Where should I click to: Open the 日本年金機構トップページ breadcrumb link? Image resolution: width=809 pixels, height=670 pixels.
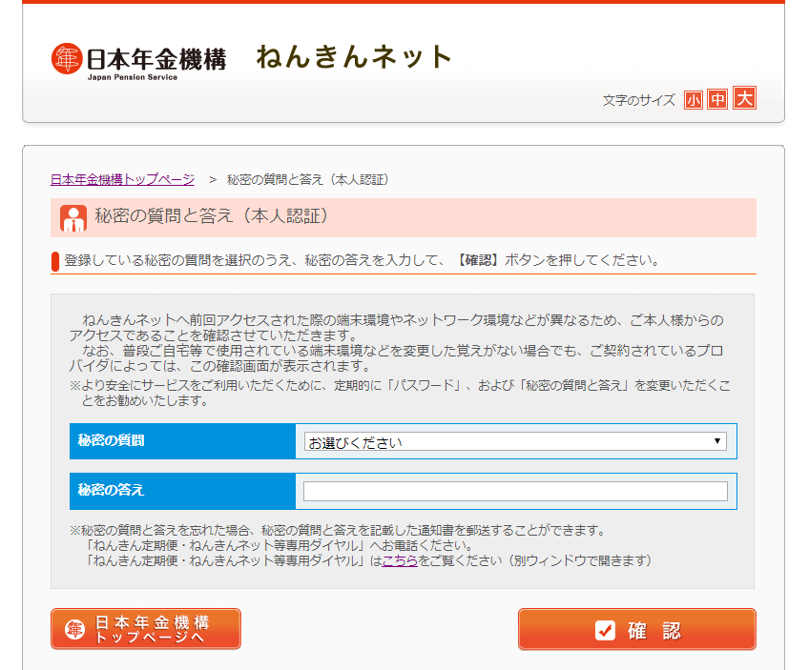pos(122,179)
